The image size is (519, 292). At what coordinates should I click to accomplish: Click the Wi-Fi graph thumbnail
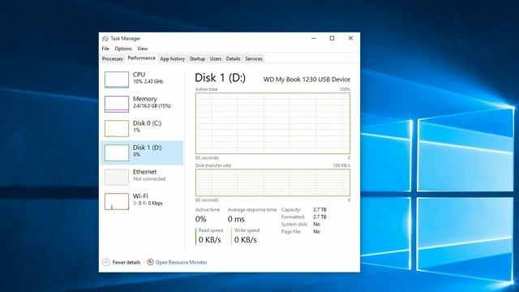tap(117, 201)
